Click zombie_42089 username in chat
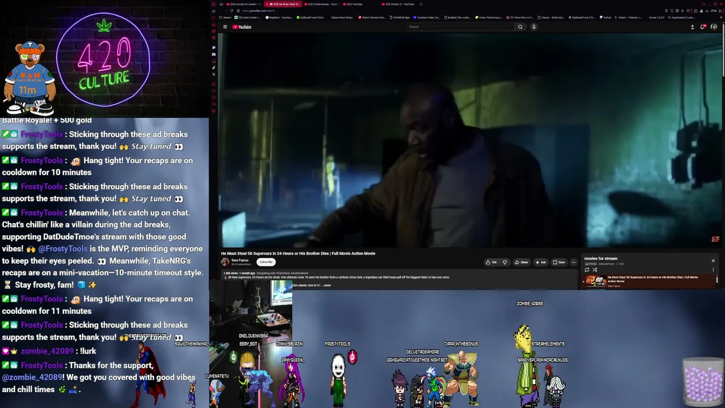 pyautogui.click(x=47, y=351)
